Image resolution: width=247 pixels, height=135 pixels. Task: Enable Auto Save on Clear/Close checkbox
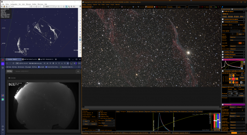(99, 118)
